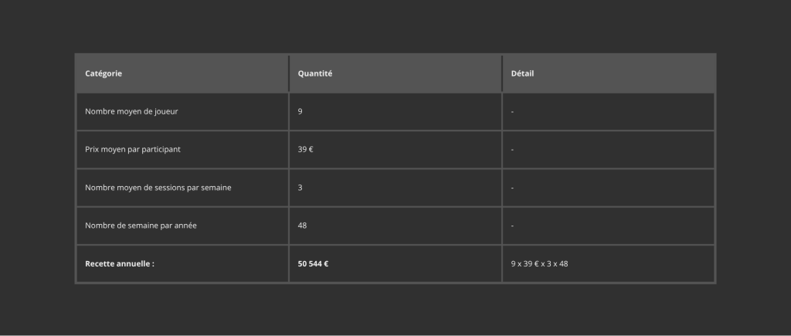This screenshot has width=791, height=336.
Task: Click the Détail dash in the prix row
Action: [513, 149]
